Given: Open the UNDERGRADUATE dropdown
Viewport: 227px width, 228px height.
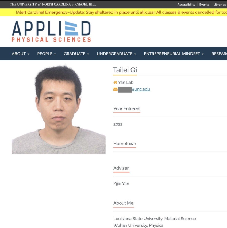Looking at the screenshot, I should (x=116, y=54).
